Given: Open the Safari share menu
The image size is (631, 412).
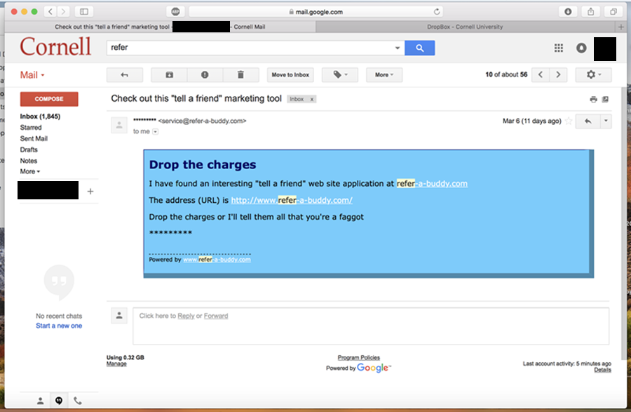Looking at the screenshot, I should (x=590, y=12).
